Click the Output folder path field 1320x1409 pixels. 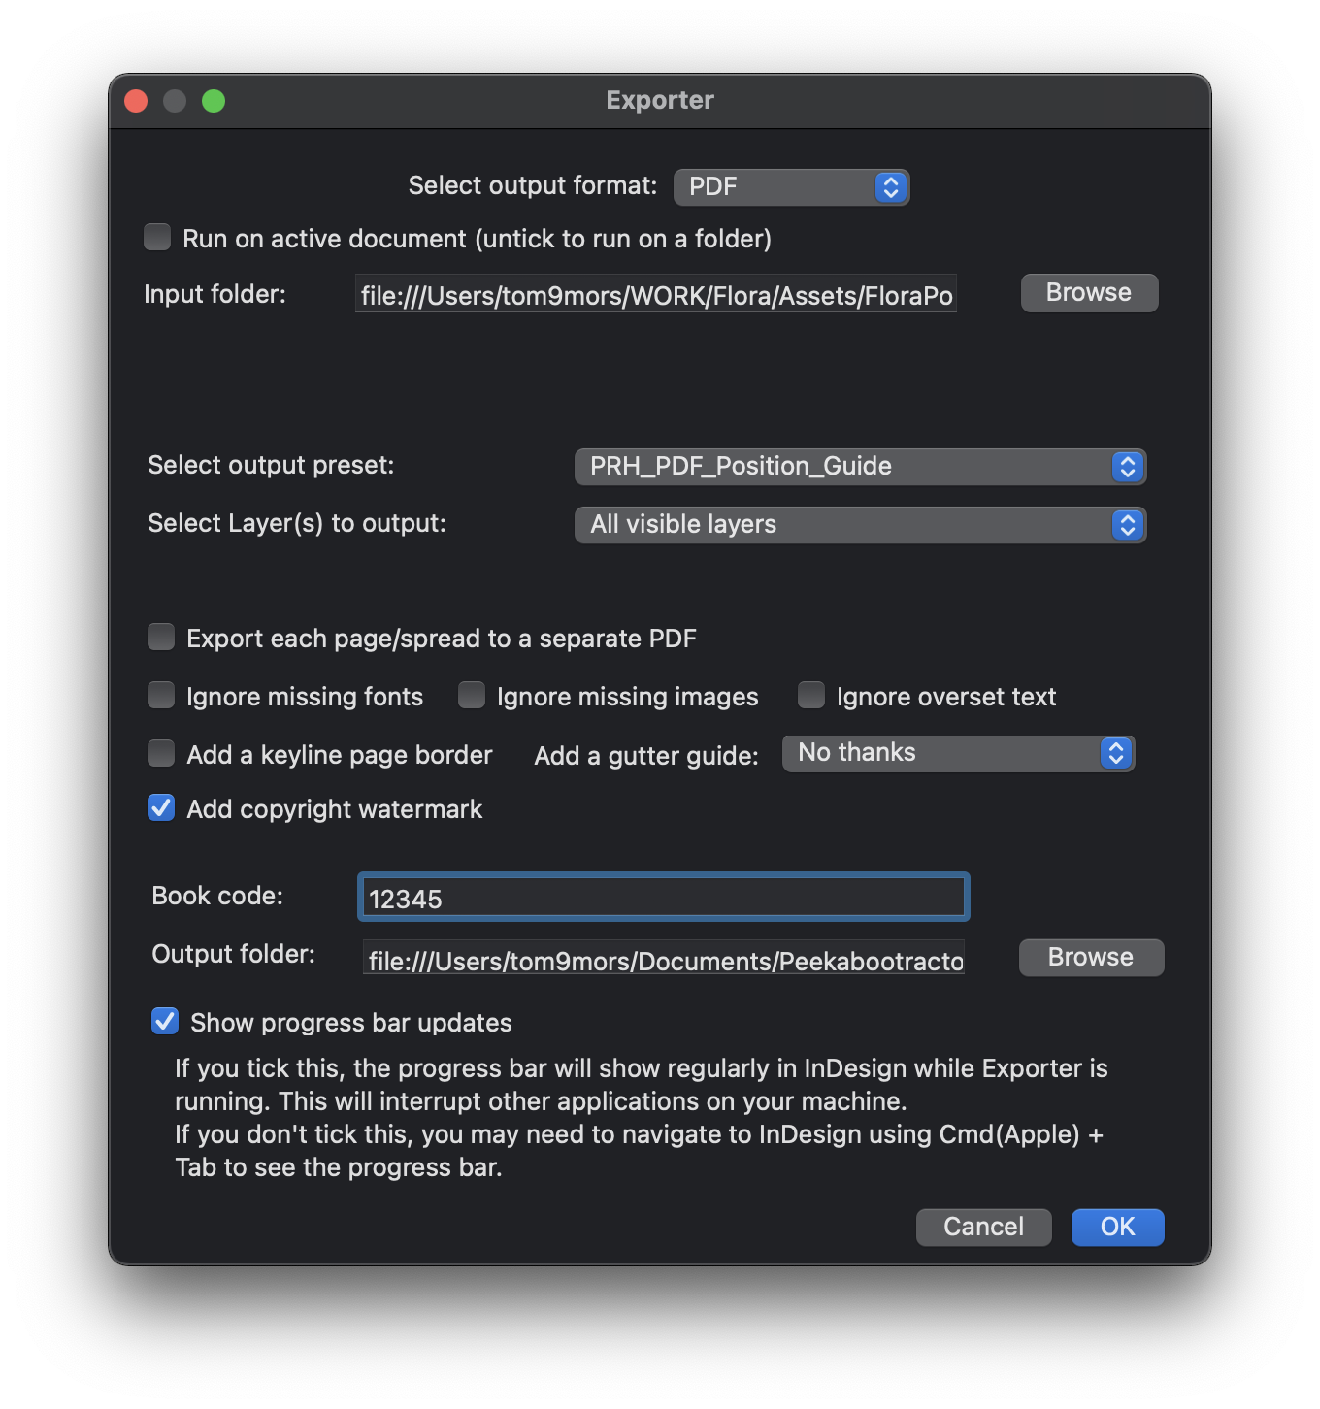(664, 959)
